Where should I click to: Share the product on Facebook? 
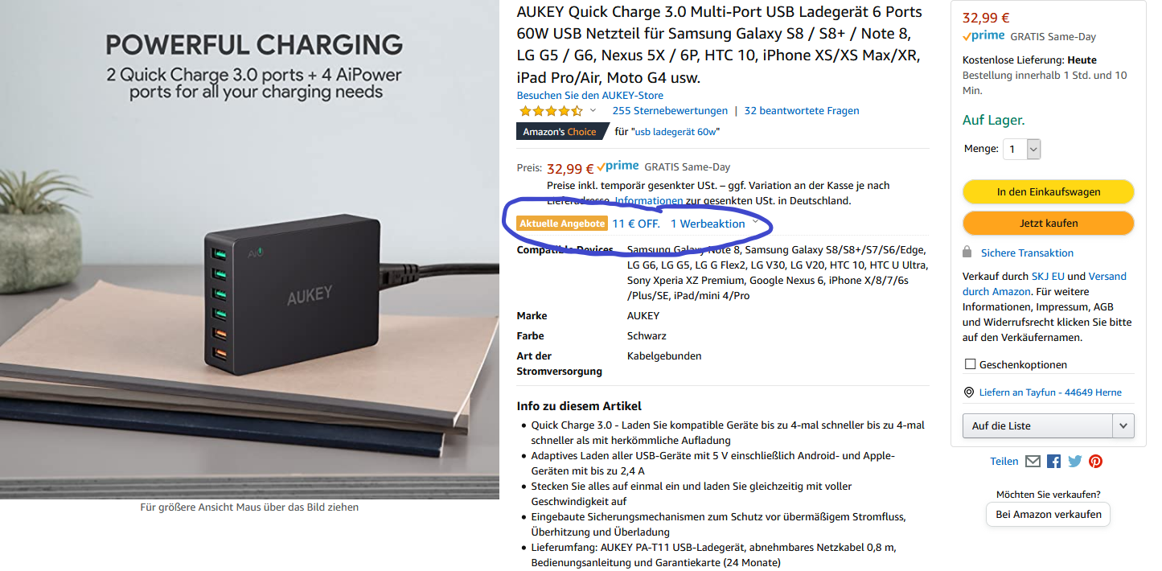[x=1053, y=462]
